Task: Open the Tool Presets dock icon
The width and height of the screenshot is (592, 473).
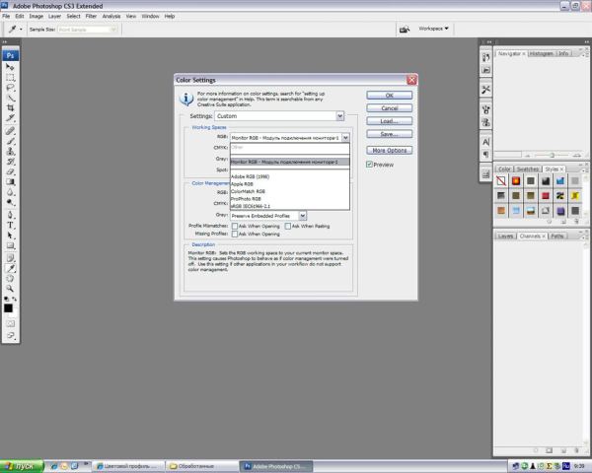Action: coord(485,90)
